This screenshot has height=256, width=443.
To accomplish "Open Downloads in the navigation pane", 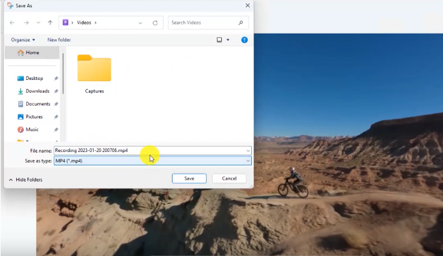I will click(x=37, y=91).
